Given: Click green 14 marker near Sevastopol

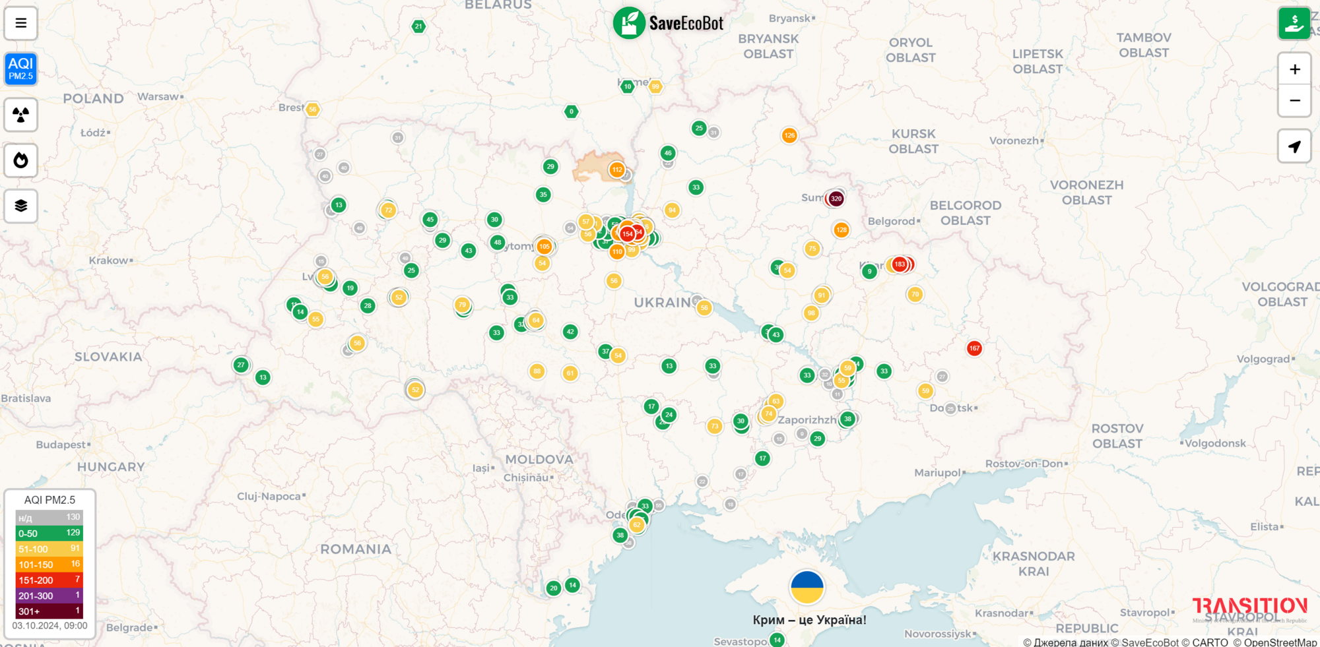Looking at the screenshot, I should coord(777,640).
